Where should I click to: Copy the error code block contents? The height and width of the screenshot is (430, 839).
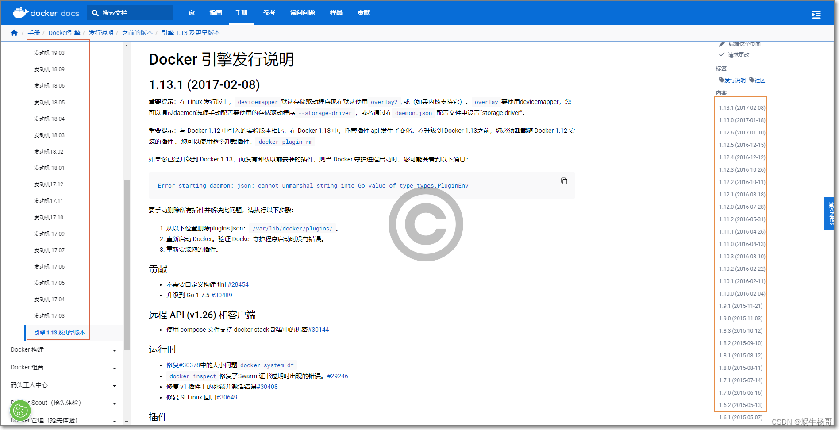pyautogui.click(x=564, y=181)
